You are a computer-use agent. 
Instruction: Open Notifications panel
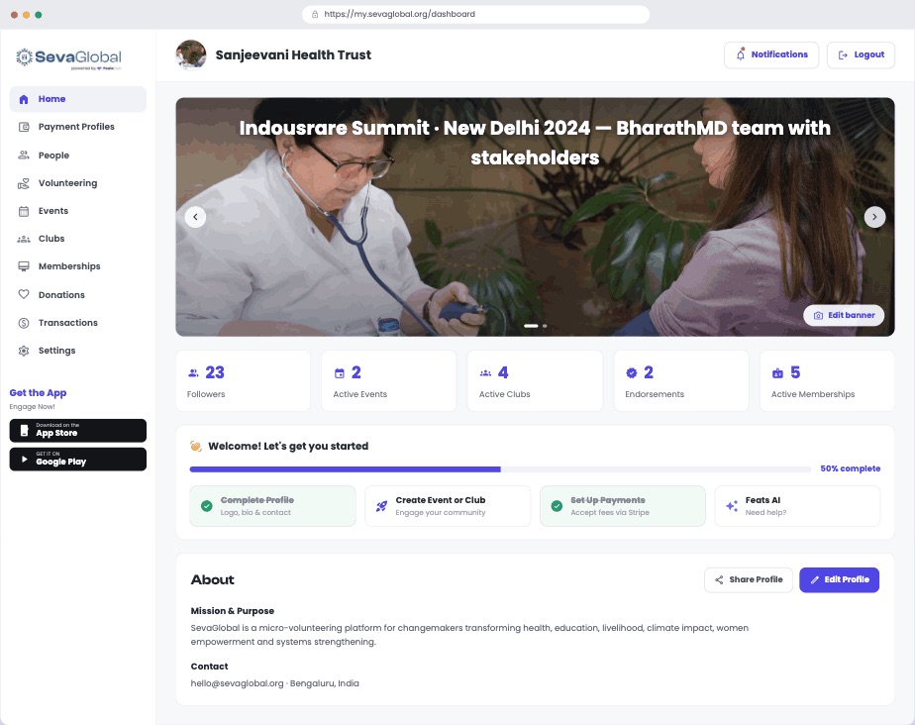[770, 54]
